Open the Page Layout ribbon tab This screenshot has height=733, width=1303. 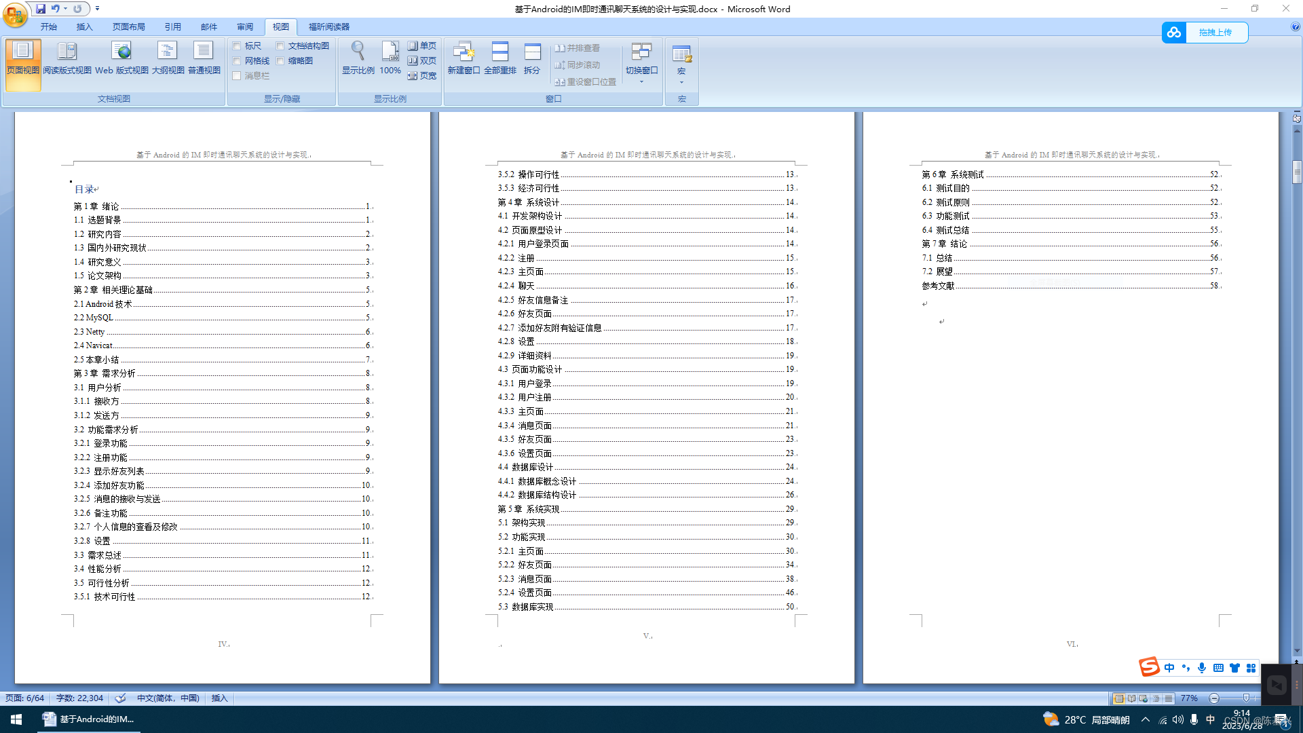click(129, 27)
